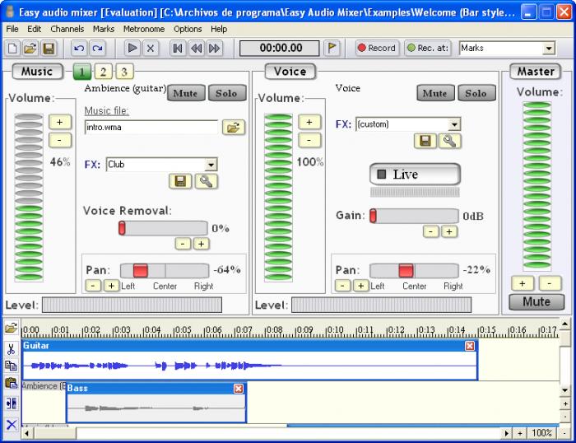Mute the Music channel

pos(186,93)
